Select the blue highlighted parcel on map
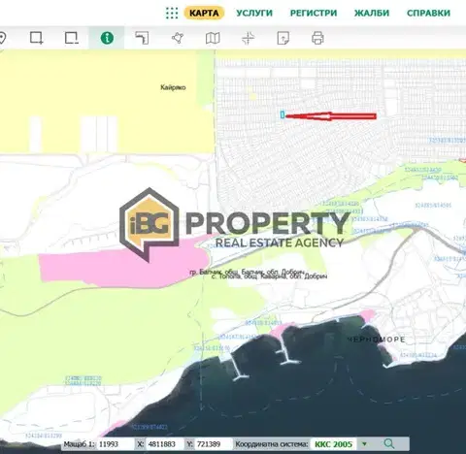The image size is (466, 454). [x=283, y=114]
